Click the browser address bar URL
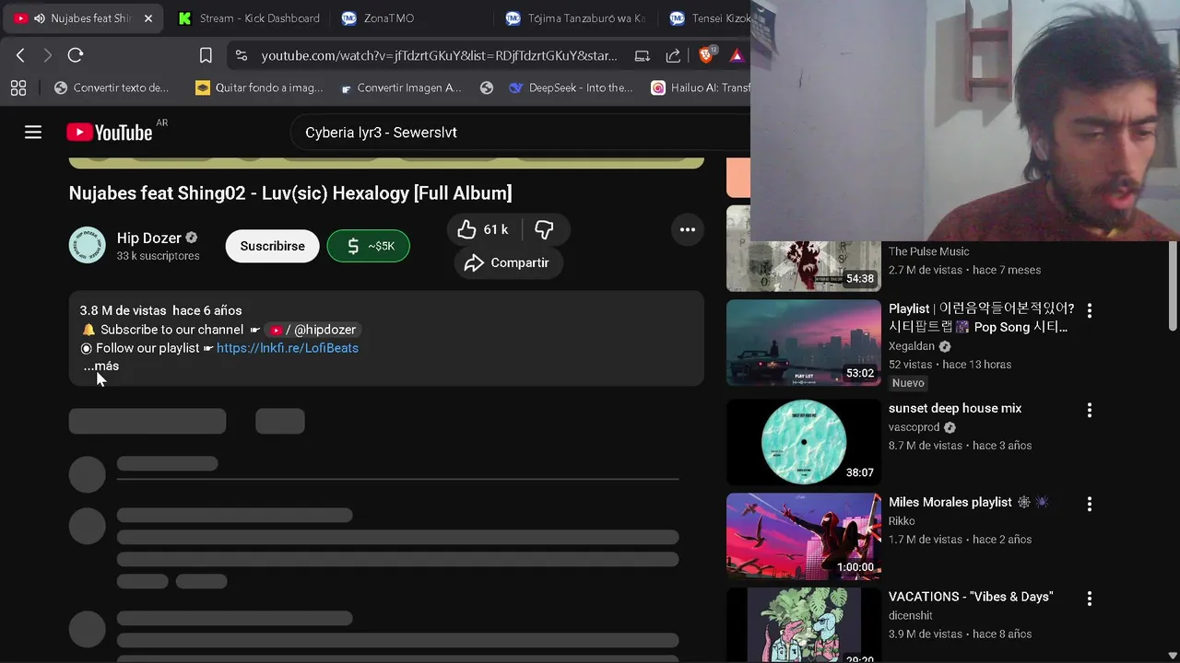1180x663 pixels. click(x=439, y=55)
